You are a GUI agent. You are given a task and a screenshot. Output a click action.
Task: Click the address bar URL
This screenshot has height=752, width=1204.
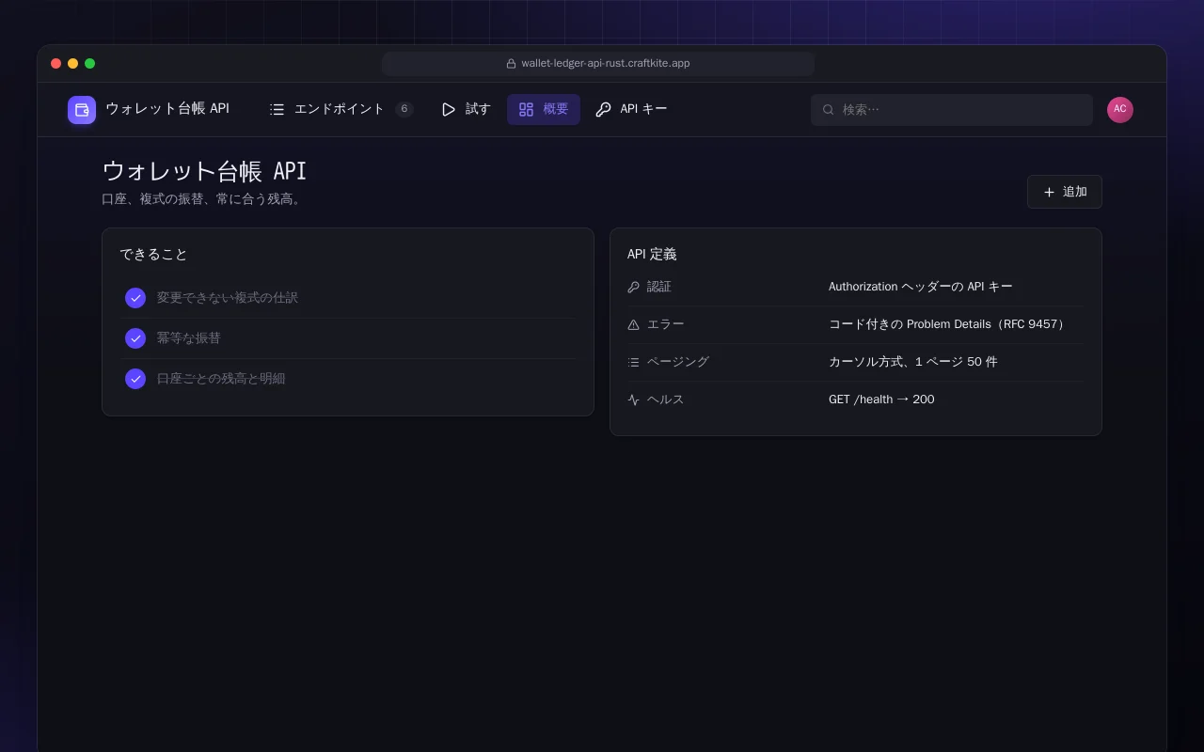click(606, 64)
